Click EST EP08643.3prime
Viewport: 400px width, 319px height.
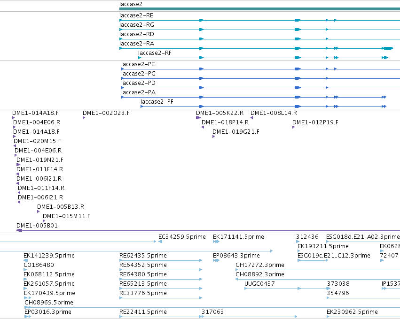pos(236,256)
